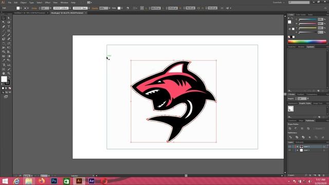Viewport: 329px width, 185px height.
Task: Select the Eraser tool
Action: coord(9,39)
